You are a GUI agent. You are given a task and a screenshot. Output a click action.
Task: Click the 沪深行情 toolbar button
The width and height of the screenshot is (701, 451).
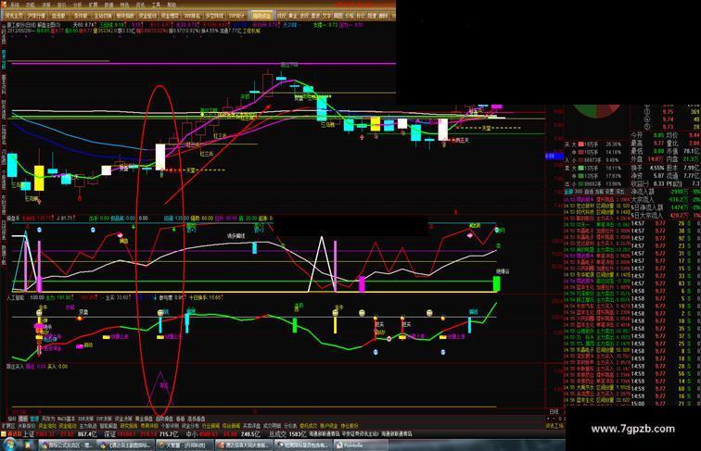coord(37,16)
